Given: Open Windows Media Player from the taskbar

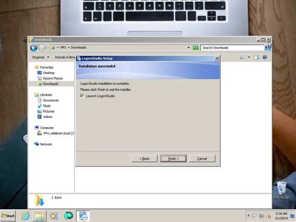Looking at the screenshot, I should pos(53,216).
